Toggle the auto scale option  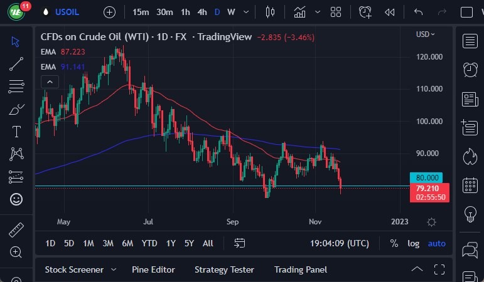point(437,243)
